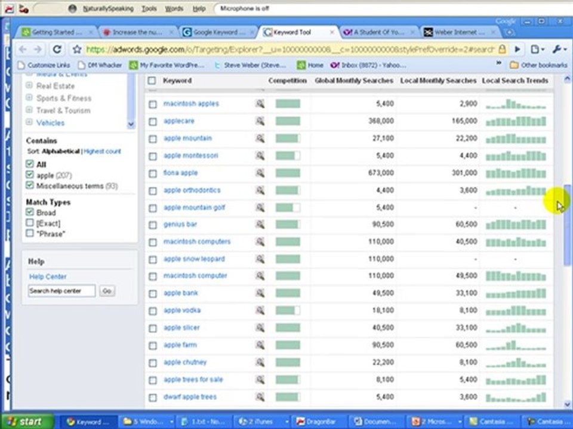The image size is (573, 429).
Task: Open the Windows start menu
Action: coord(27,421)
